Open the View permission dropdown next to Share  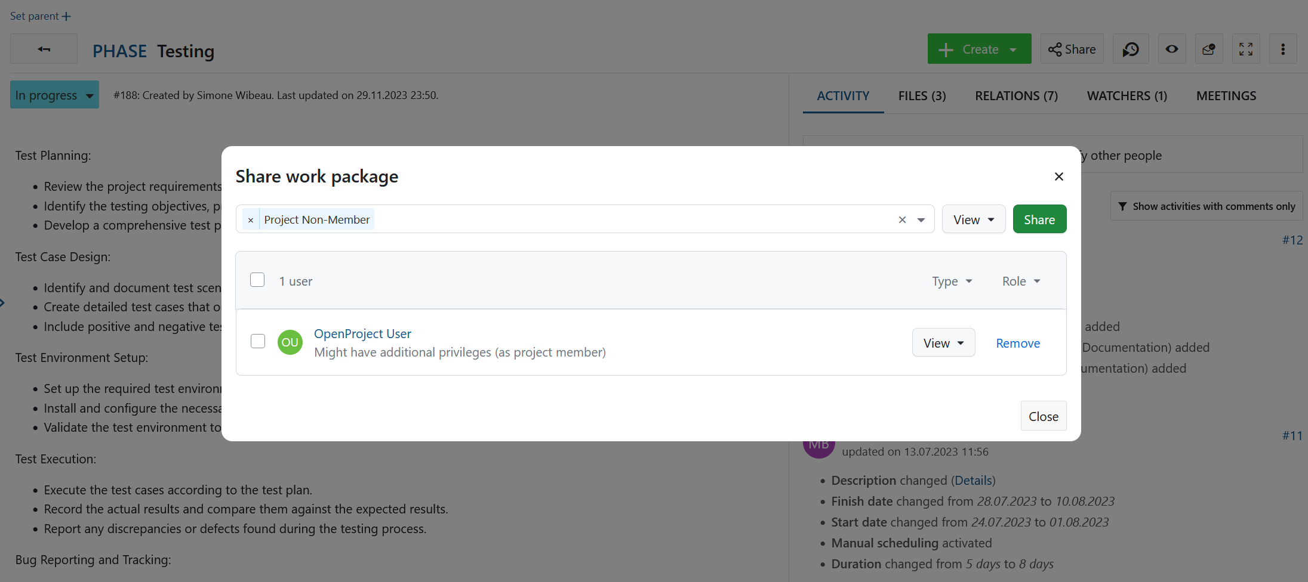pos(974,219)
